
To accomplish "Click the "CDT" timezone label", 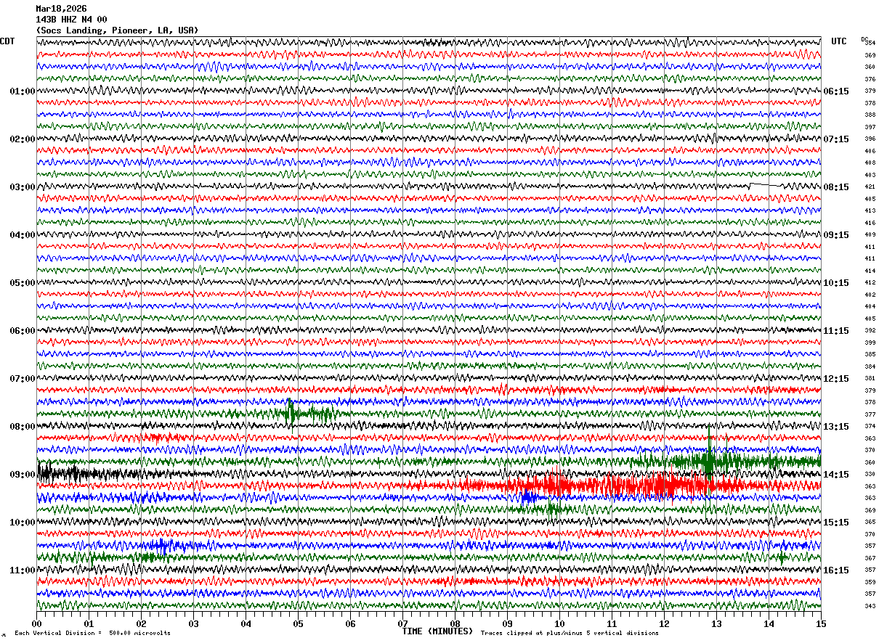I will 7,41.
